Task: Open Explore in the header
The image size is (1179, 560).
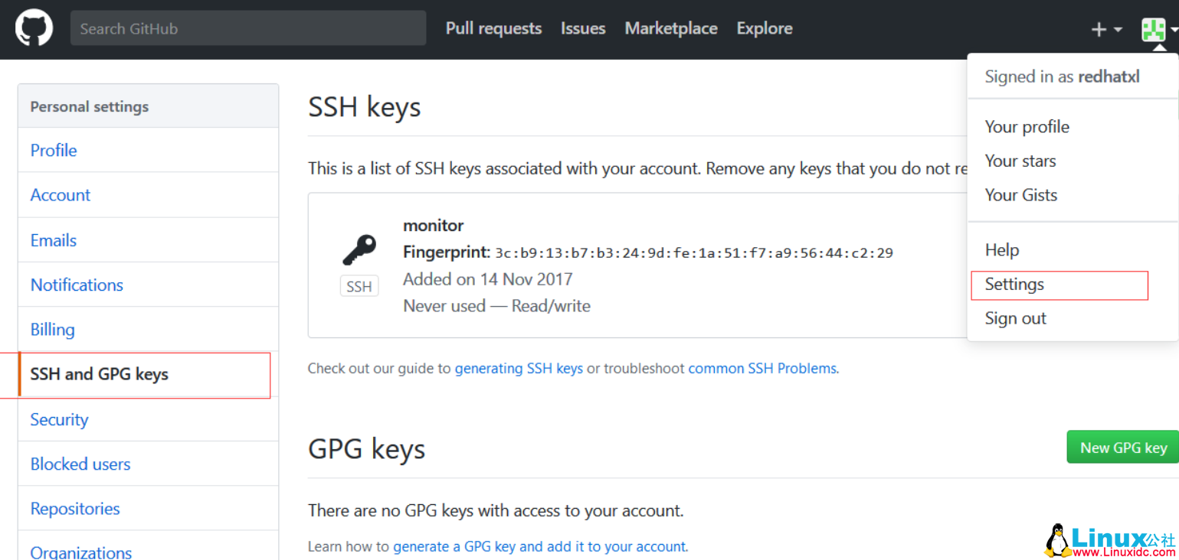Action: coord(765,28)
